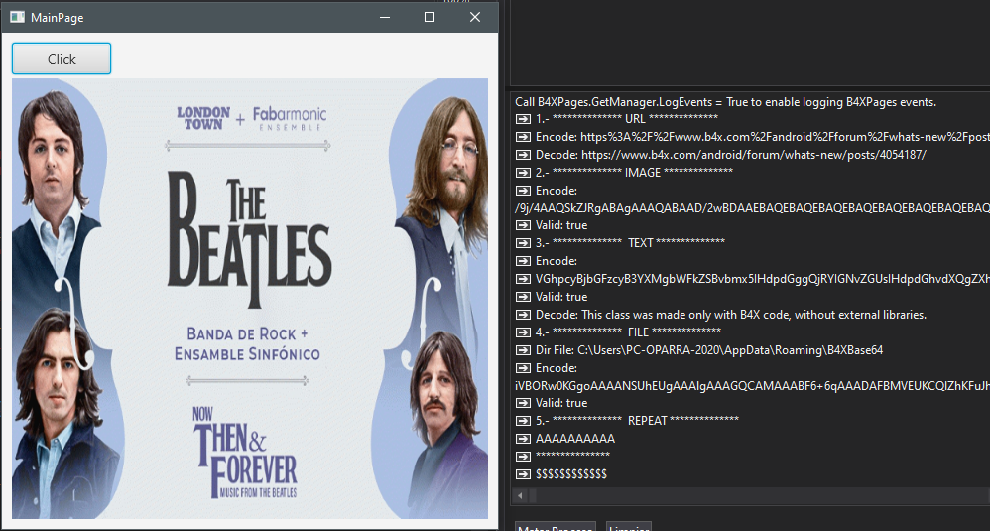Select the "Valid: true" line under TEXT
This screenshot has height=531, width=990.
561,297
